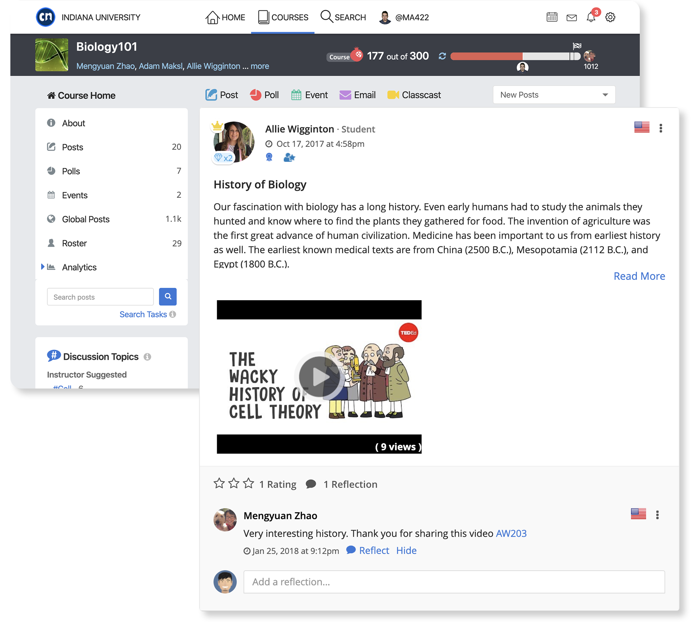Open notifications bell with 3 badge
This screenshot has height=628, width=697.
591,17
